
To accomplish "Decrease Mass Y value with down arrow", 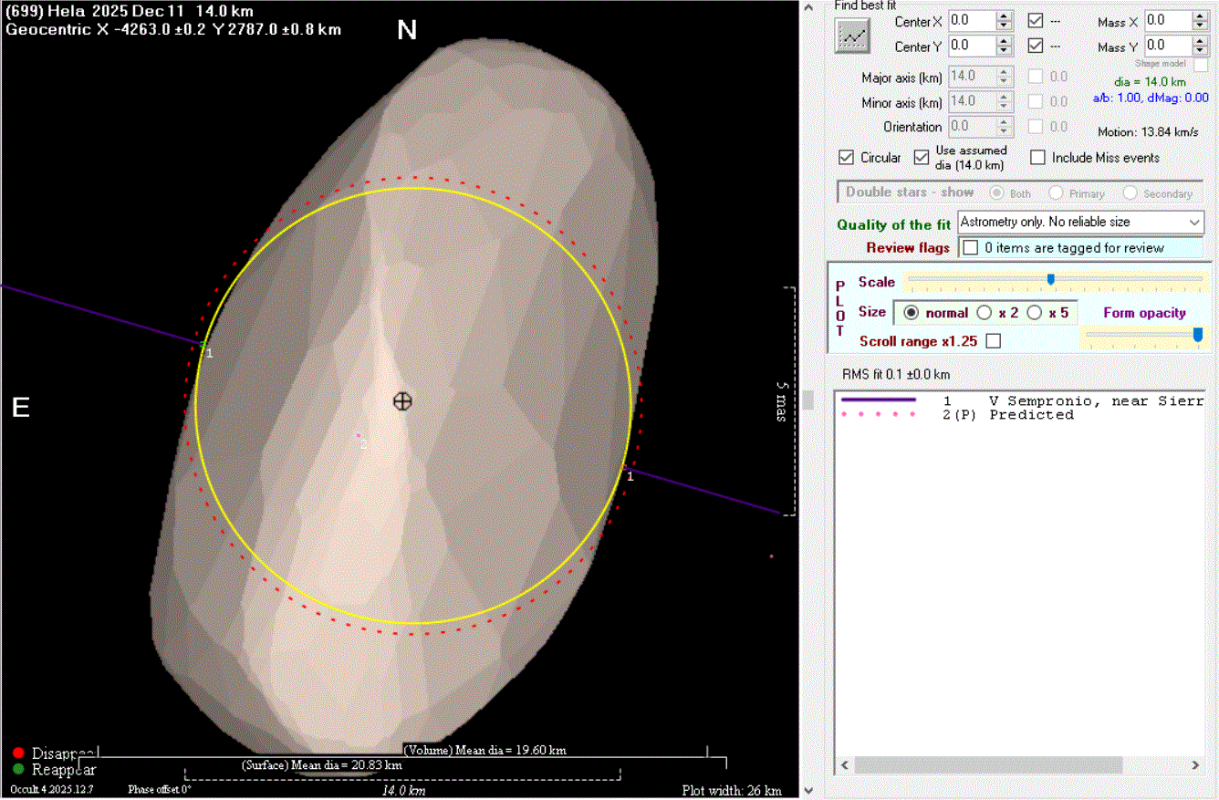I will click(1202, 51).
